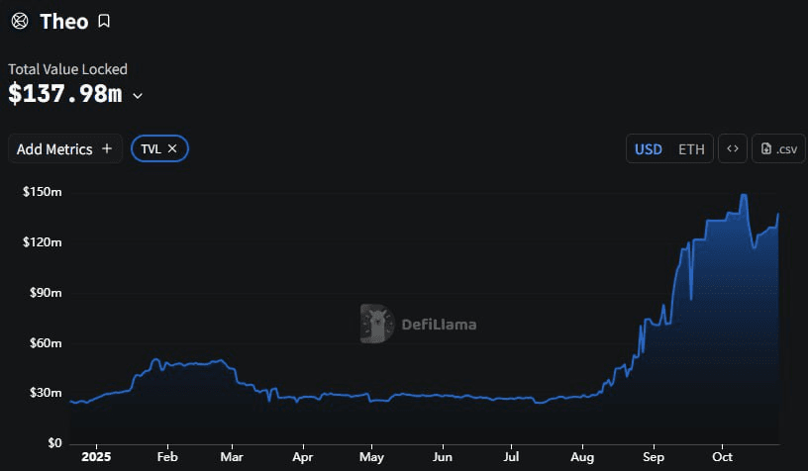Click the Total Value Locked label
This screenshot has width=808, height=471.
pyautogui.click(x=67, y=69)
